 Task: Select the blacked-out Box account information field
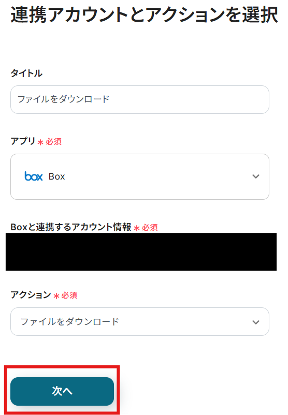click(x=141, y=251)
